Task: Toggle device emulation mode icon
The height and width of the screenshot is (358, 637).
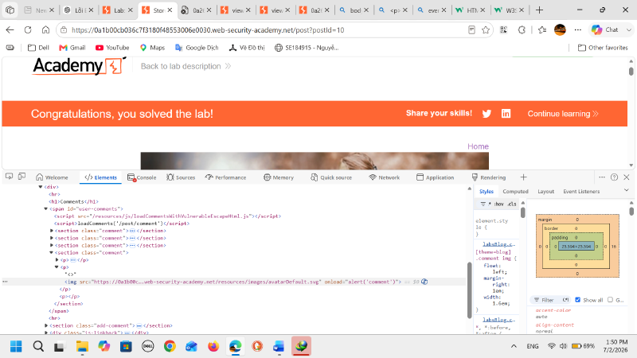Action: (22, 177)
